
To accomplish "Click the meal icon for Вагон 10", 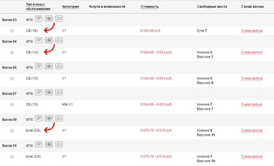I will (x=49, y=145).
